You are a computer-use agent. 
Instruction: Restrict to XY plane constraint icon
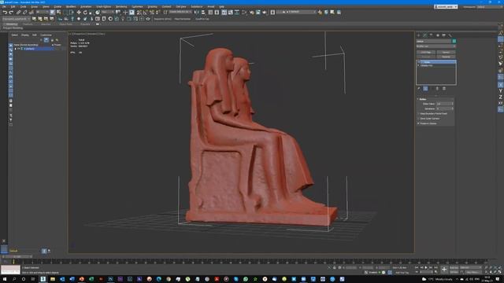click(x=501, y=103)
